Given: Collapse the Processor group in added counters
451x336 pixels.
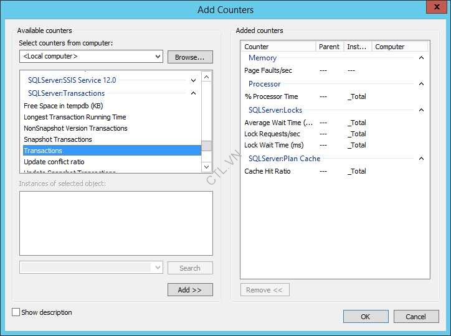Looking at the screenshot, I should point(422,84).
